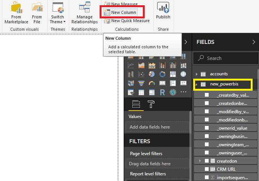Tick the _createdby_val... field checkbox

pos(207,95)
